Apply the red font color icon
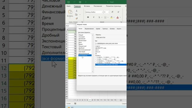This screenshot has width=192, height=108. (x=118, y=17)
